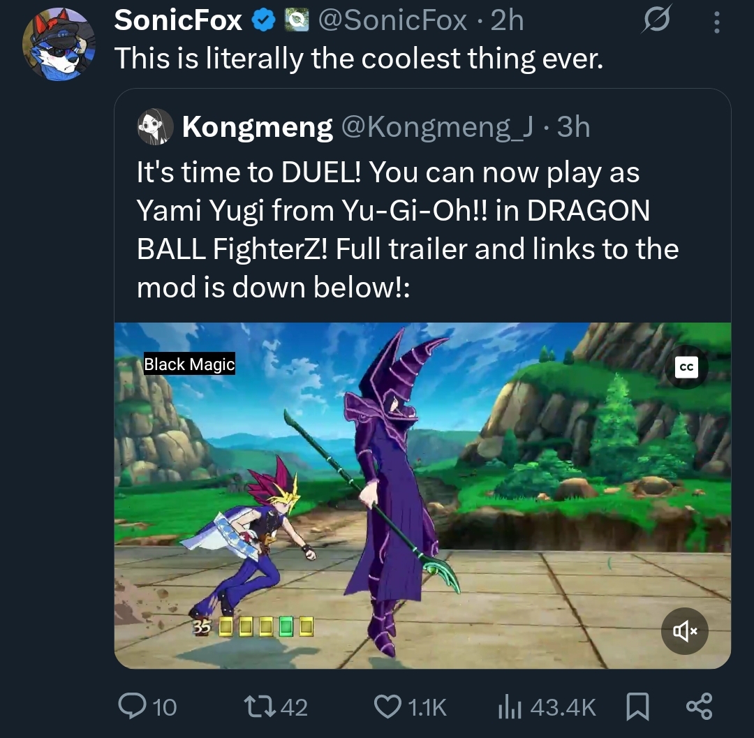Screen dimensions: 754x738
Task: Unmute the video sound
Action: [684, 630]
